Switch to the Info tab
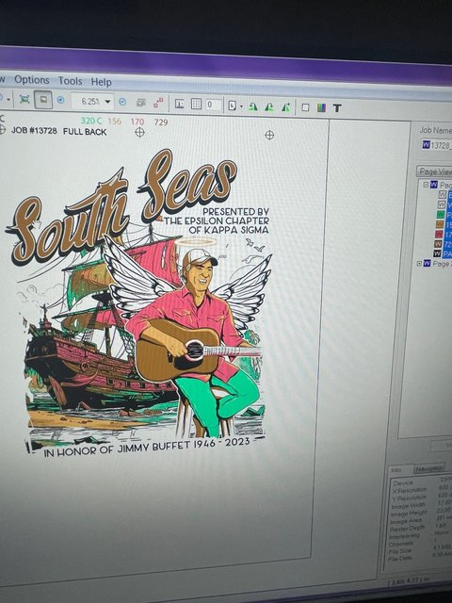This screenshot has height=603, width=452. click(x=395, y=470)
